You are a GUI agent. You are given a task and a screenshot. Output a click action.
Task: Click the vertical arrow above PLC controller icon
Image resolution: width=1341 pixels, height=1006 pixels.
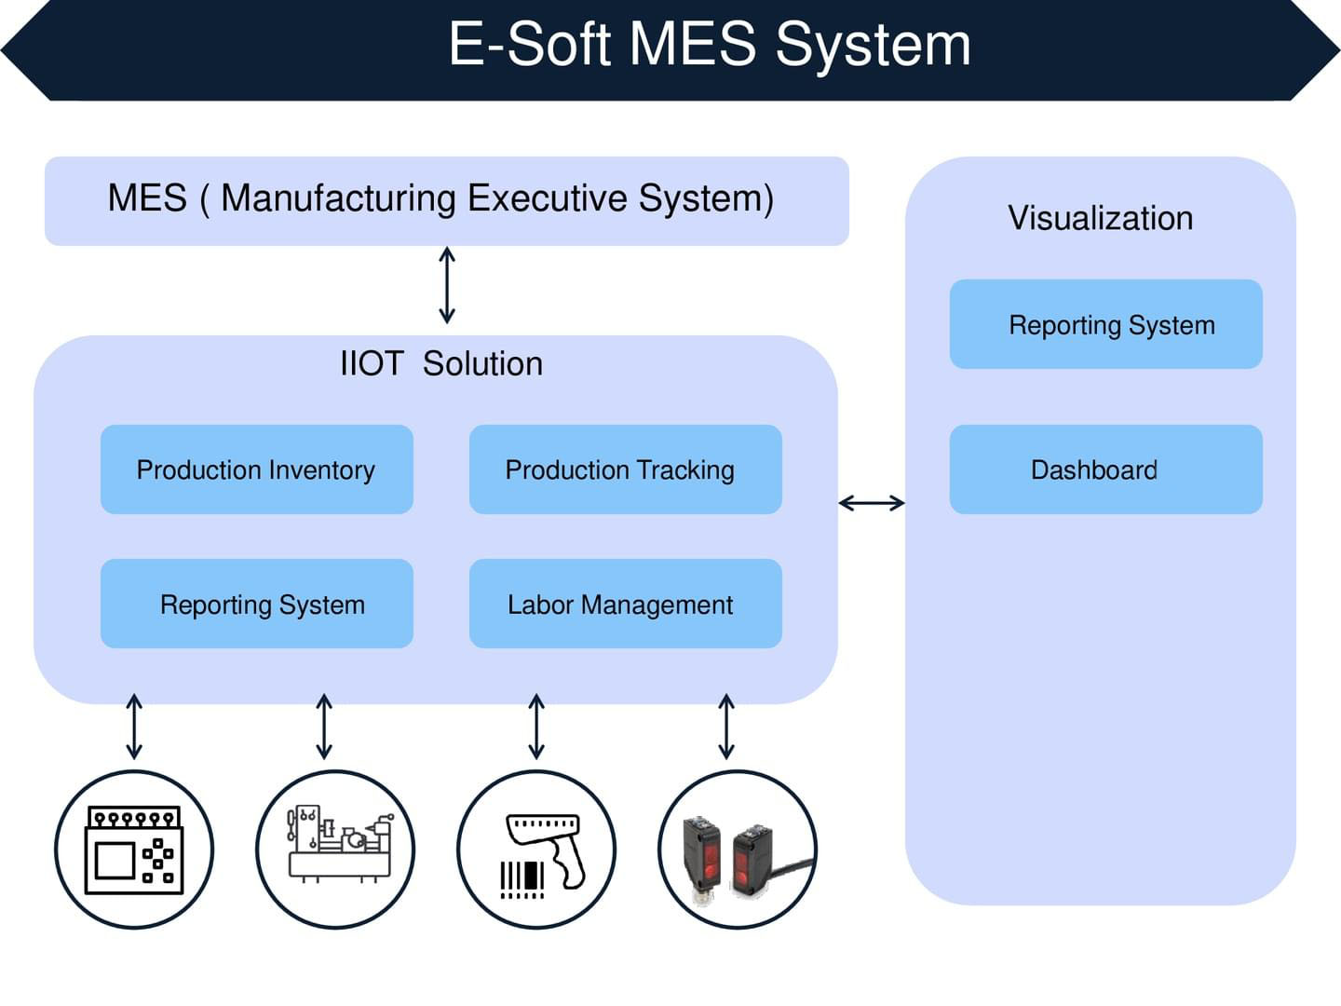[134, 727]
